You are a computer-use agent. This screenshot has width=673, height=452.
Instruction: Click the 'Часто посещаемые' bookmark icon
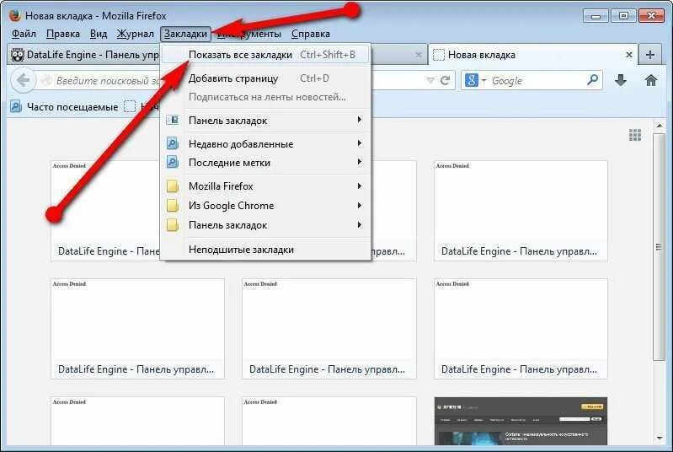[16, 106]
